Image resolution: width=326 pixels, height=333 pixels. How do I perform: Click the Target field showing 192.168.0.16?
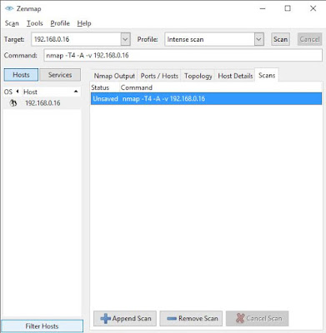coord(77,39)
